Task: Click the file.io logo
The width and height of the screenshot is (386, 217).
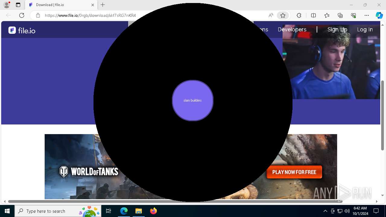Action: 22,30
